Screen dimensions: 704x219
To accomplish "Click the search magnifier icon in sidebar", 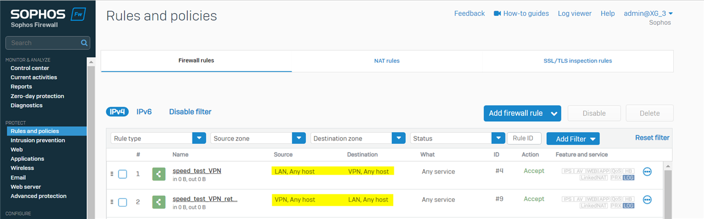I will (x=84, y=43).
